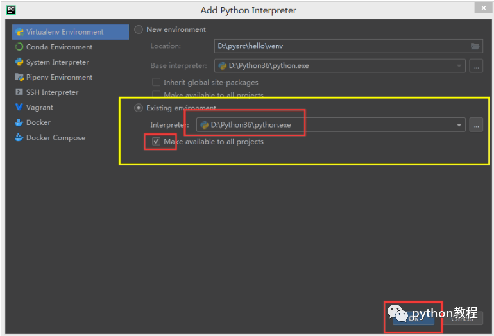Select Virtualenv Environment in the sidebar
This screenshot has width=494, height=336.
point(71,32)
